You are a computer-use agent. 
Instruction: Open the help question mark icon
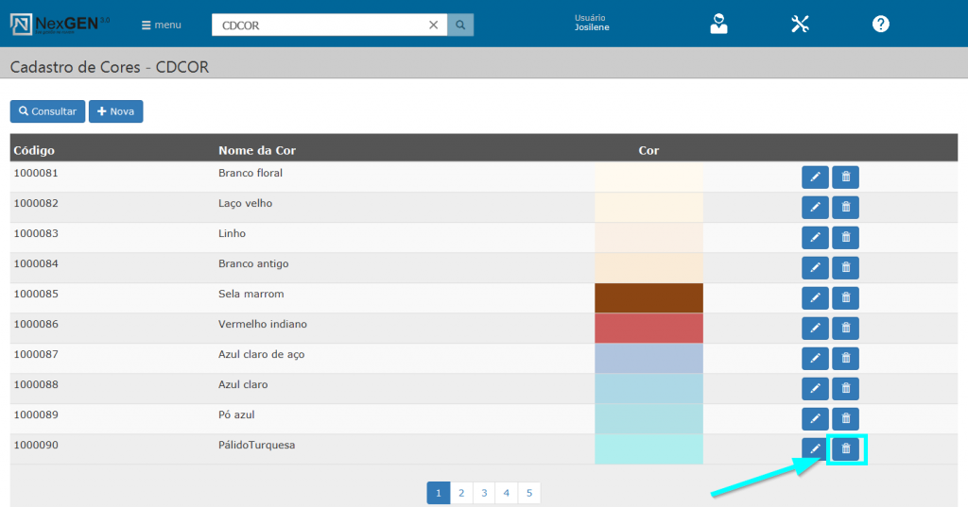coord(880,25)
